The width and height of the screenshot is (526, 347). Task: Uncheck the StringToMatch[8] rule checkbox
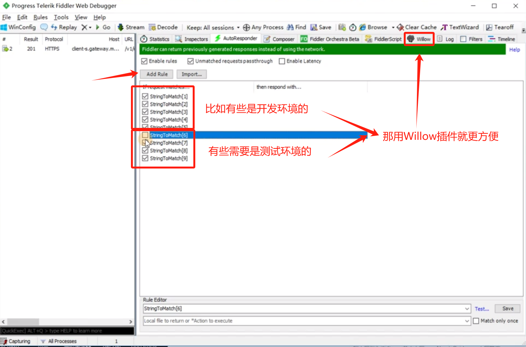(145, 150)
